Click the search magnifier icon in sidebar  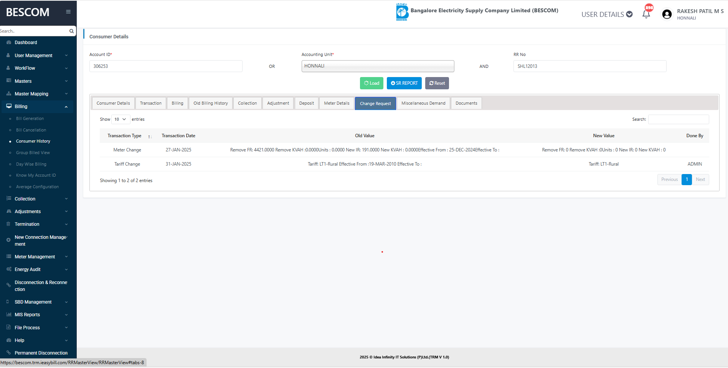(x=71, y=31)
